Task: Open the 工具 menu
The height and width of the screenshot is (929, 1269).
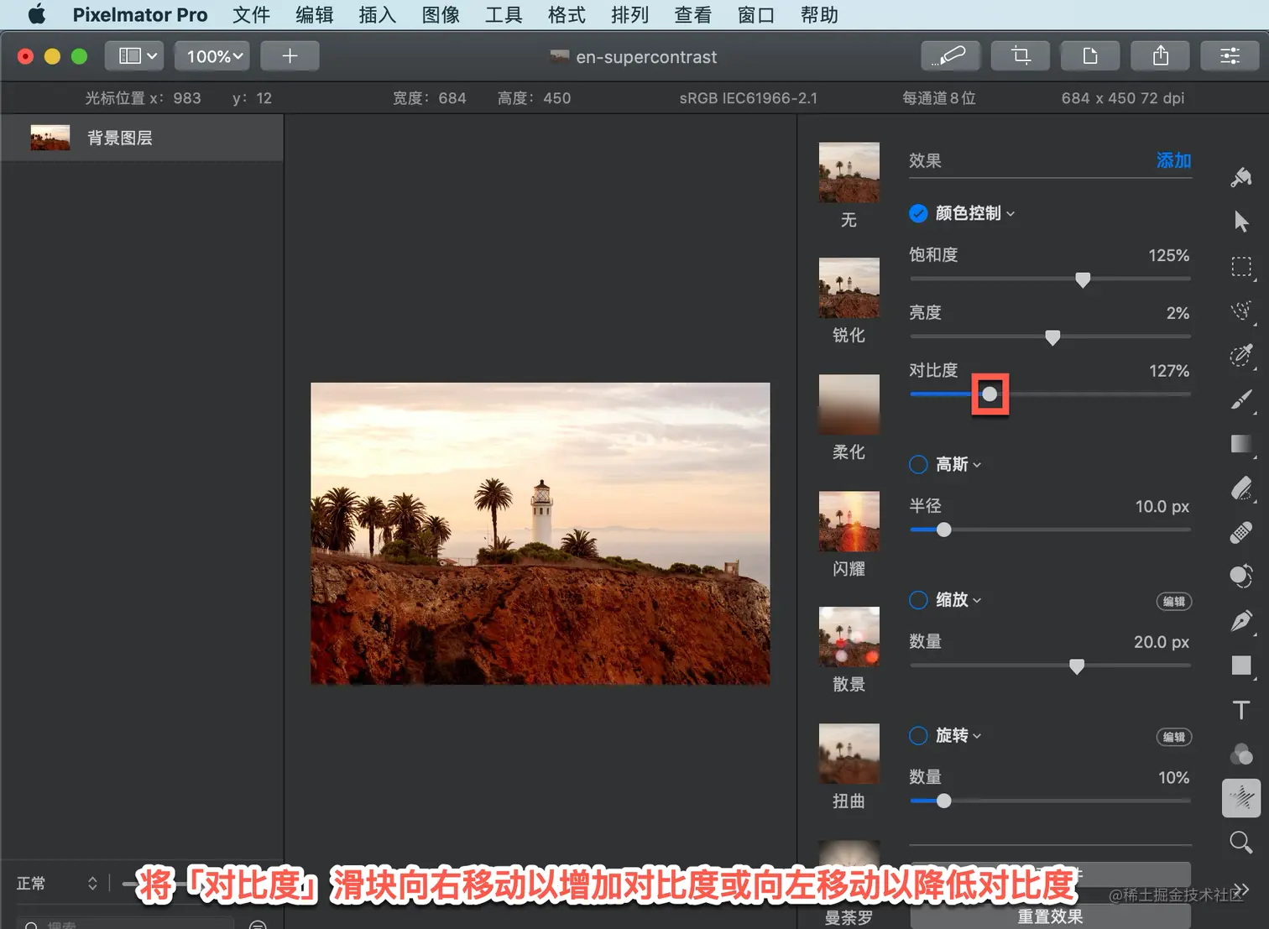Action: pos(504,14)
